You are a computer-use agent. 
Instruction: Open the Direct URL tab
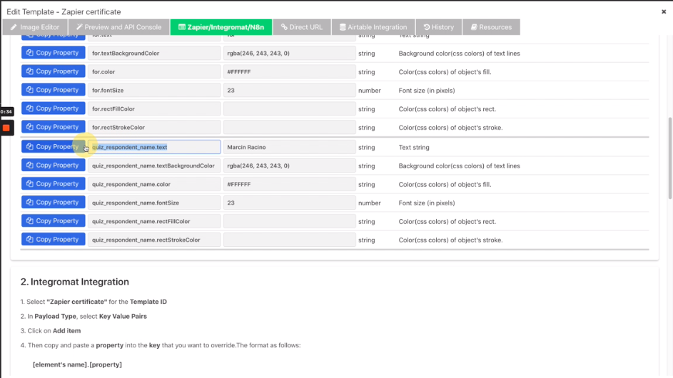(x=302, y=27)
